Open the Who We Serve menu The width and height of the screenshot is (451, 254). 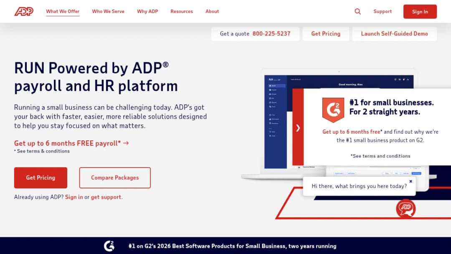(x=108, y=12)
